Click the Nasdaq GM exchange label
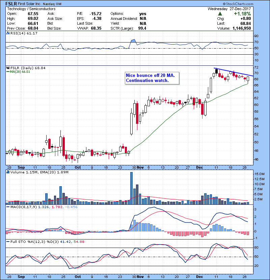 [52, 4]
